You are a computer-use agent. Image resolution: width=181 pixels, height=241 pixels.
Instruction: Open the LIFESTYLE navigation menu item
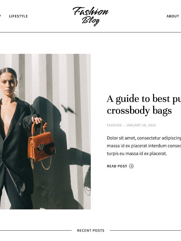pyautogui.click(x=19, y=16)
